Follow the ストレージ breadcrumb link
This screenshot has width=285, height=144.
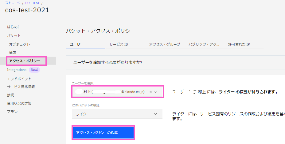pyautogui.click(x=13, y=3)
